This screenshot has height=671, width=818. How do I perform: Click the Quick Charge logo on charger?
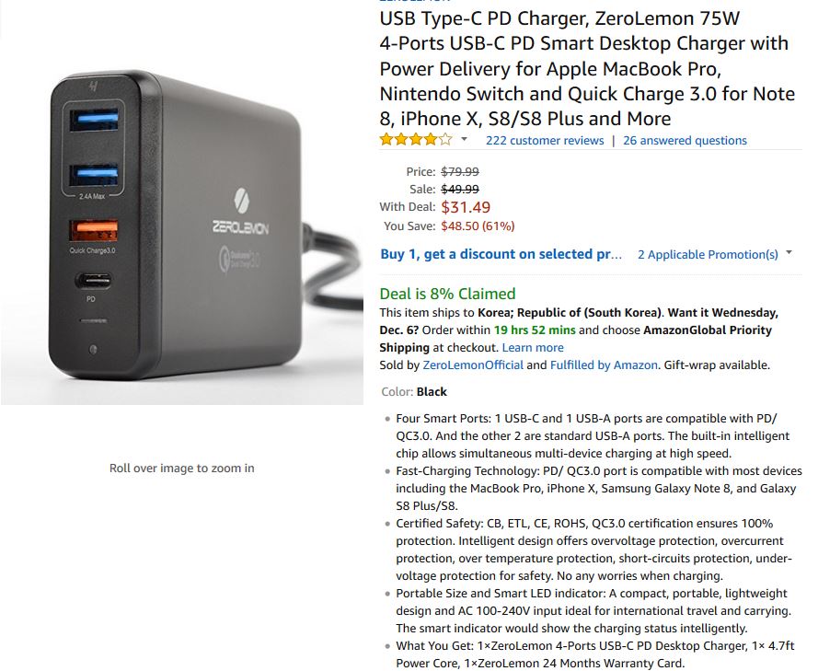(239, 259)
